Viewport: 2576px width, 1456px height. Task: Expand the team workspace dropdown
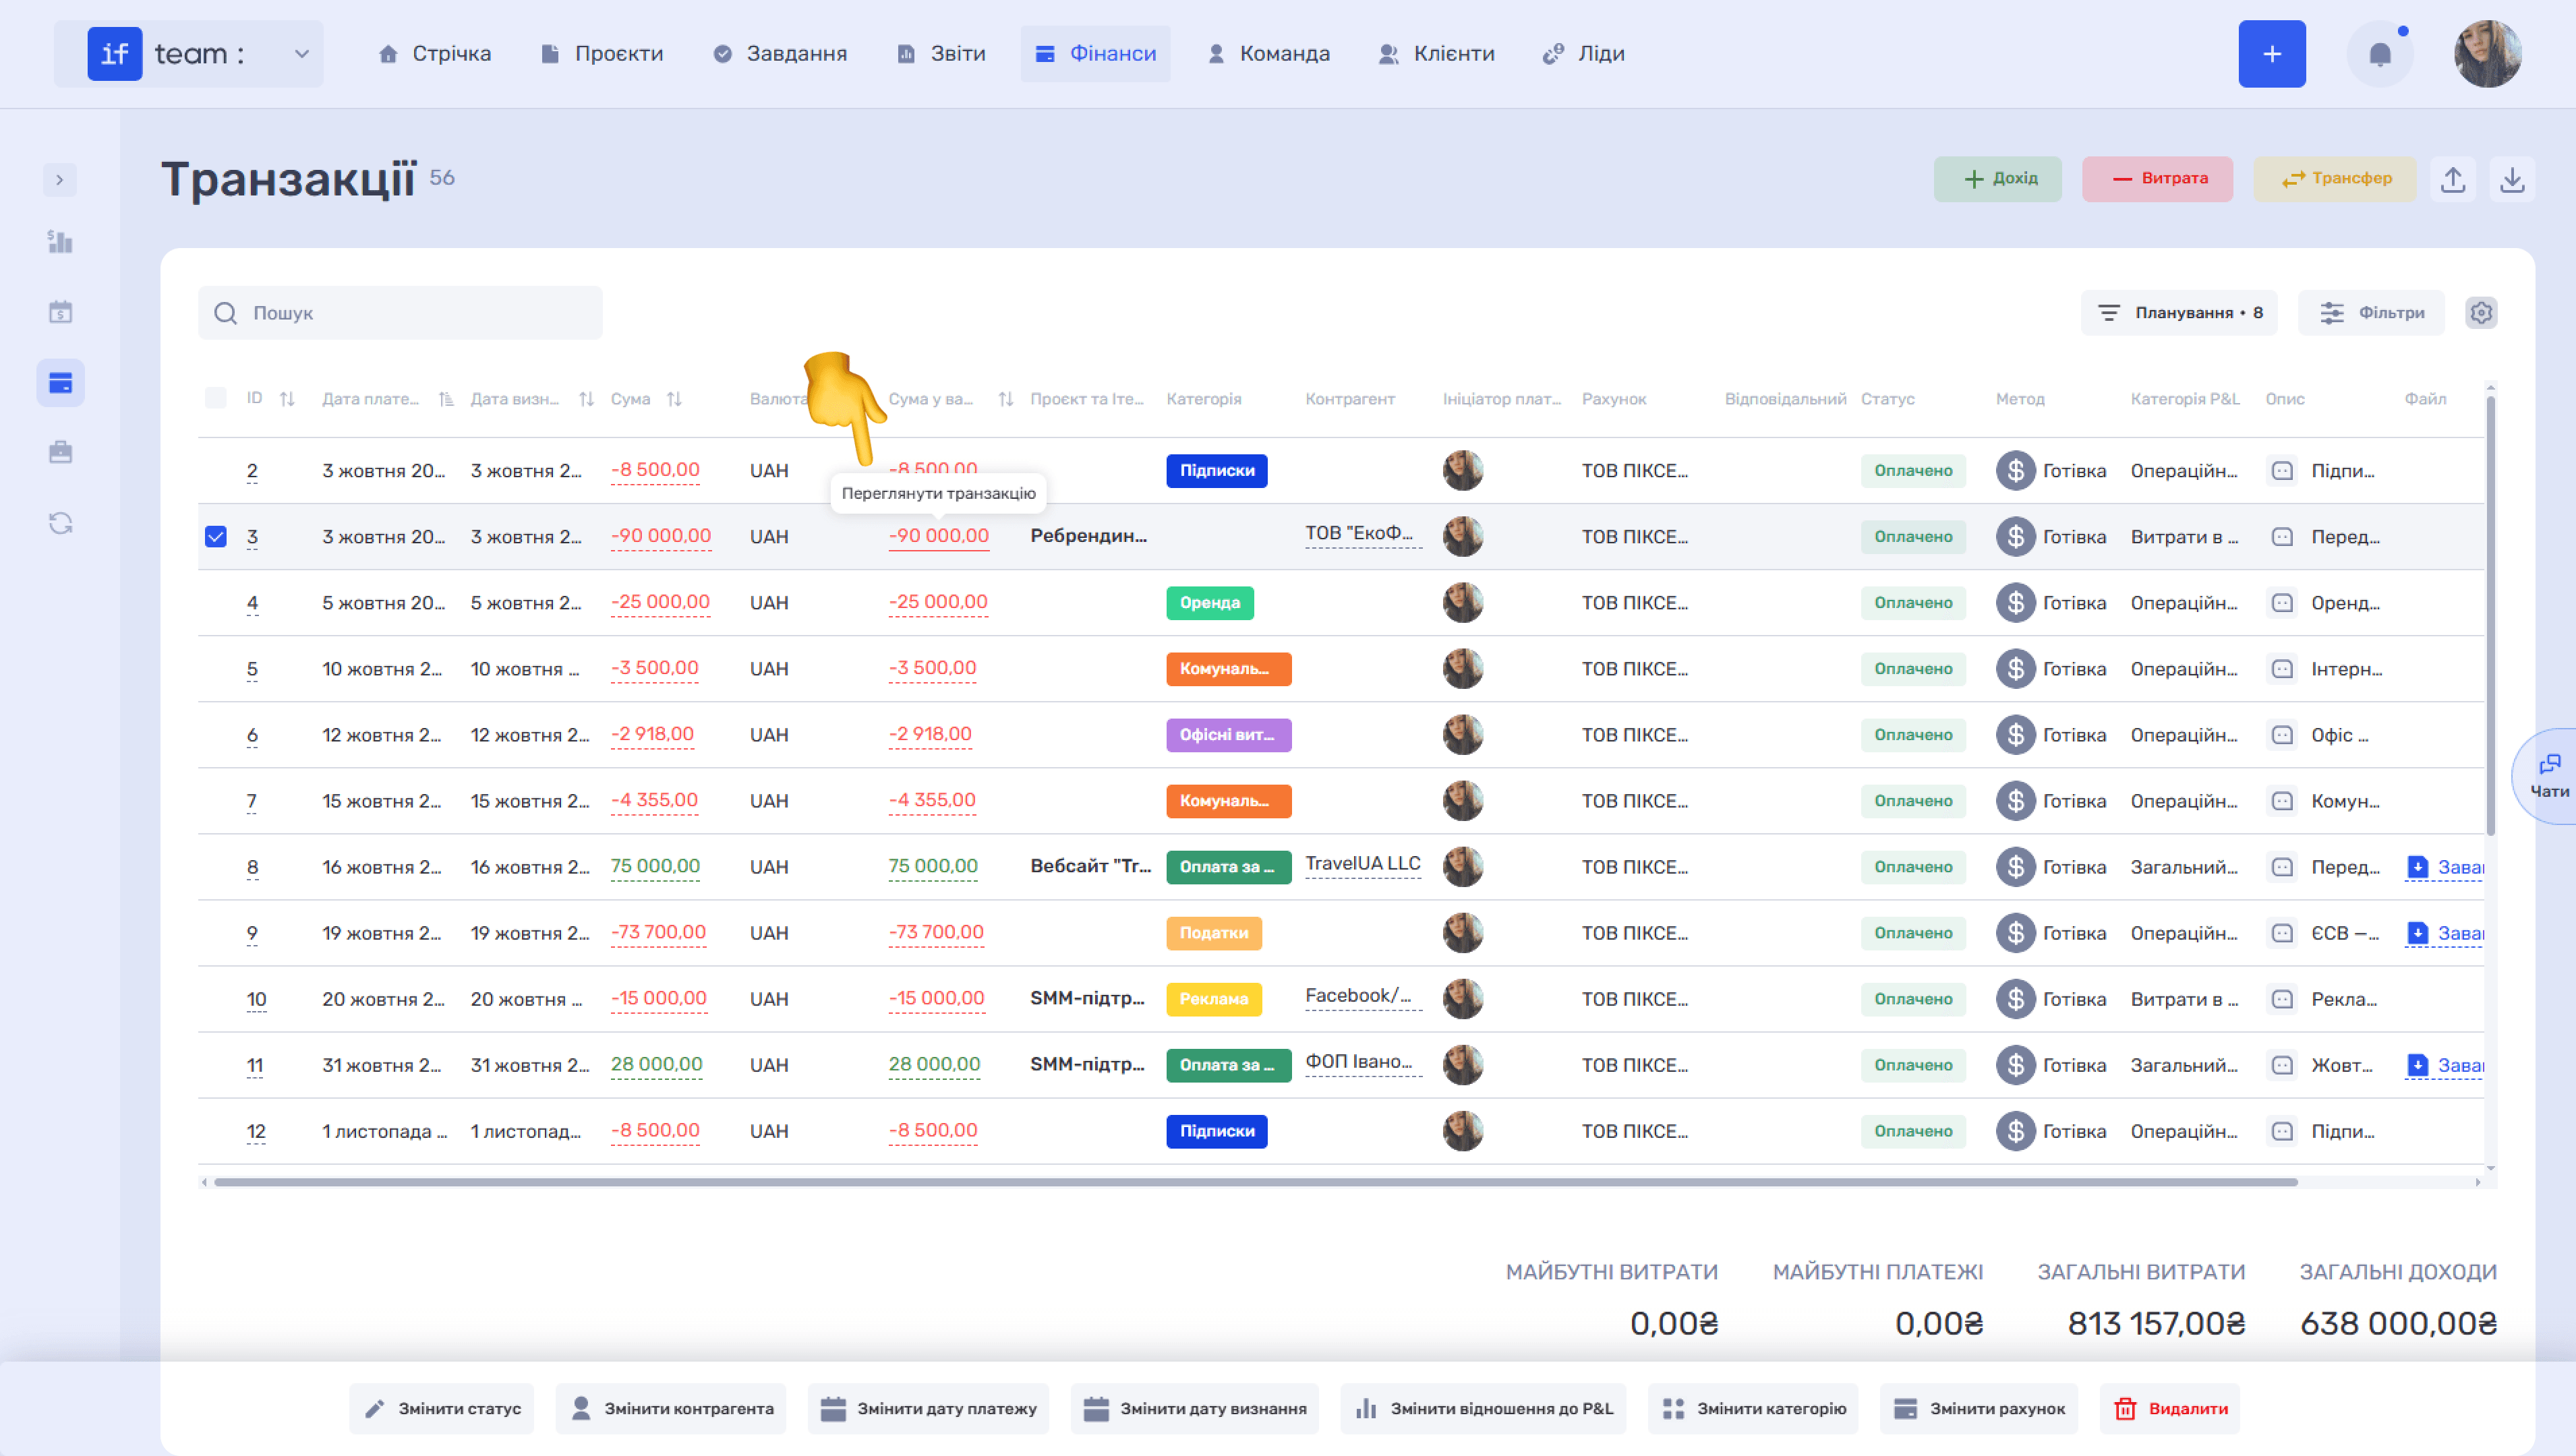point(301,54)
